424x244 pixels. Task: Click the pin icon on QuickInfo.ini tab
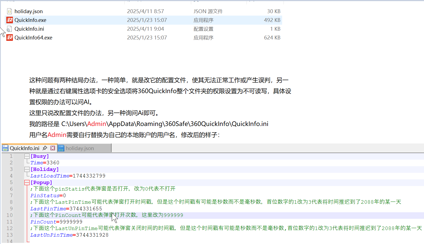coord(45,148)
